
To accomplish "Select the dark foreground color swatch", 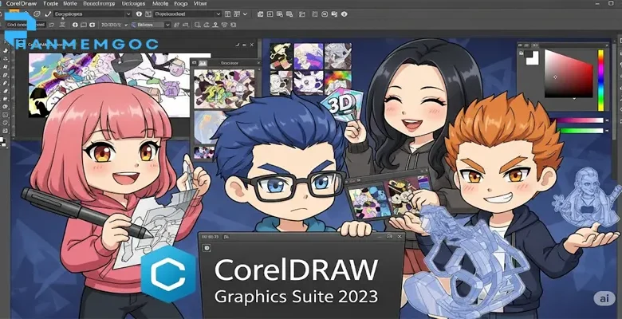I will [x=527, y=53].
